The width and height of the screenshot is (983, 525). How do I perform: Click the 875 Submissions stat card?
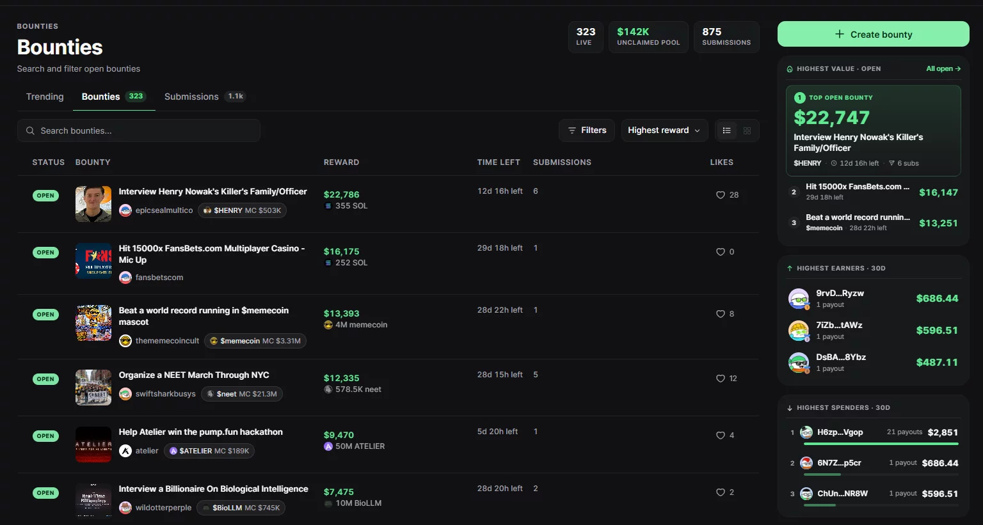click(x=726, y=37)
